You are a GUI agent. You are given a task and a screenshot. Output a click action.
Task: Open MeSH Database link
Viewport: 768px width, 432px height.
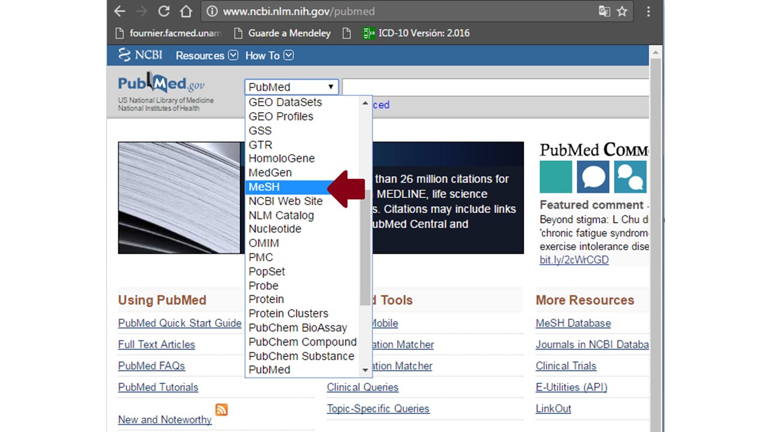point(574,323)
